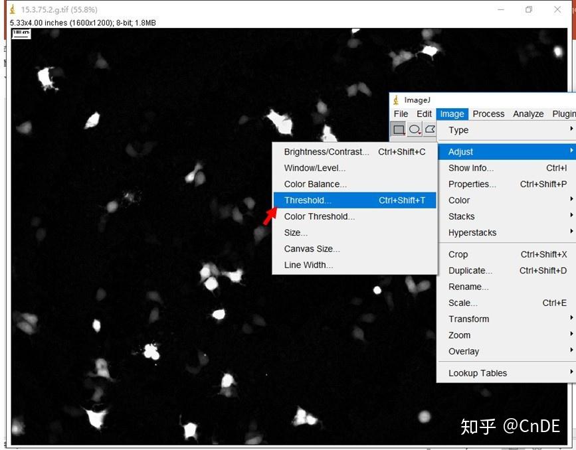Viewport: 576px width, 450px height.
Task: Expand the Zoom submenu
Action: point(458,335)
